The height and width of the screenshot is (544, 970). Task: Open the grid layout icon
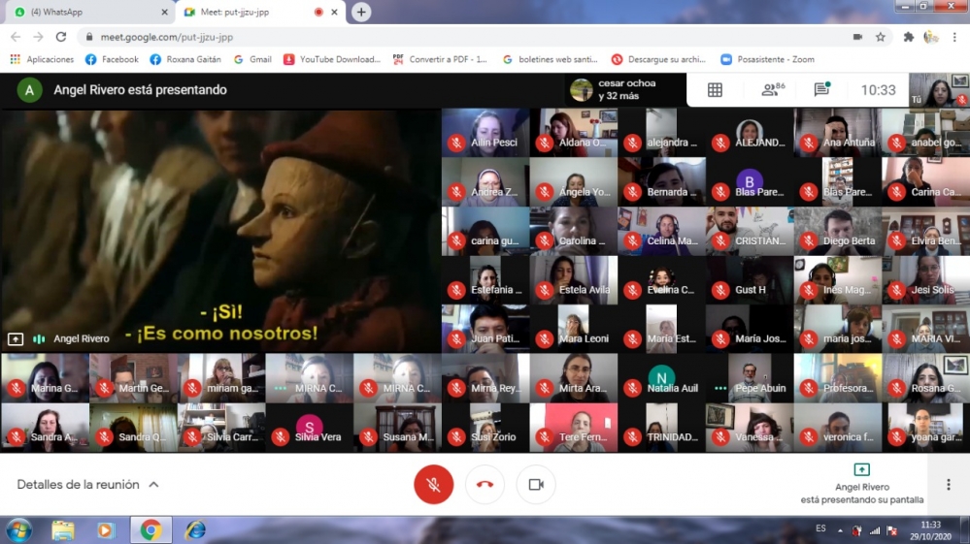pyautogui.click(x=715, y=90)
